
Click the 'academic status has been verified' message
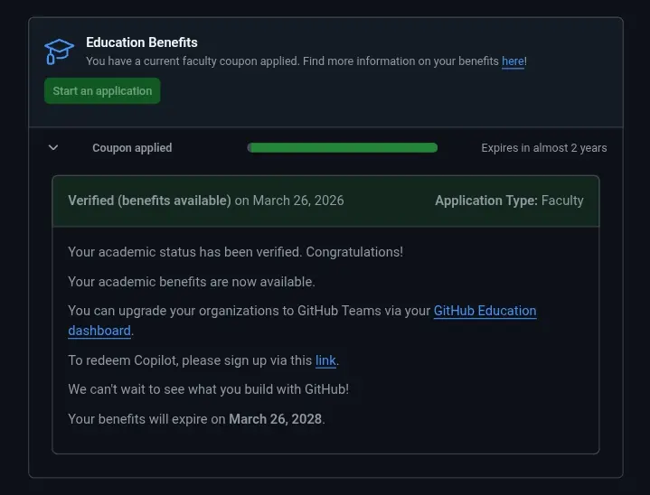235,252
